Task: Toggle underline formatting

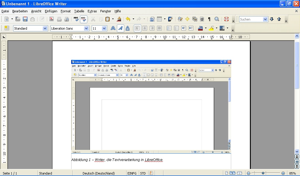Action: [128, 28]
